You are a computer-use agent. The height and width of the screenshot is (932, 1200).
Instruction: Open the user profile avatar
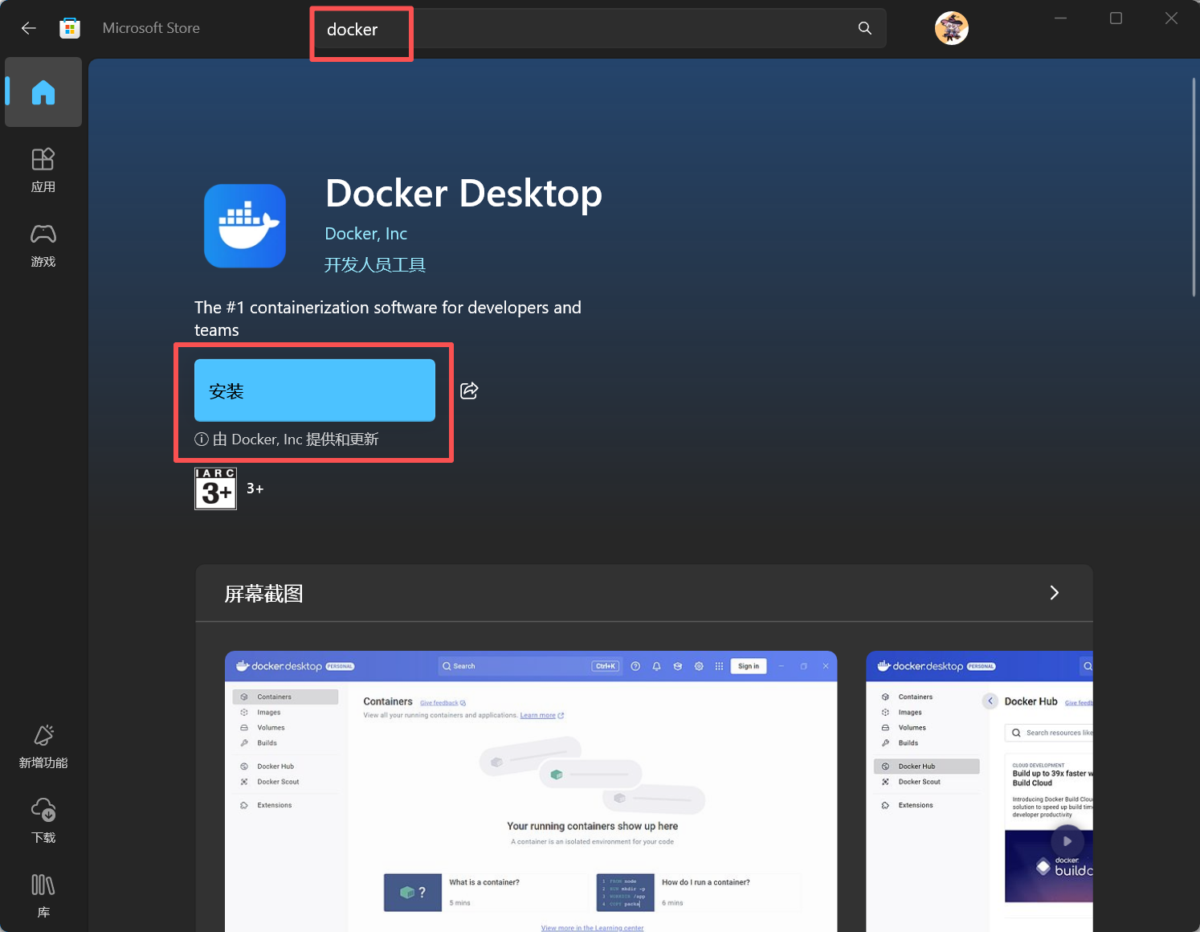(951, 28)
